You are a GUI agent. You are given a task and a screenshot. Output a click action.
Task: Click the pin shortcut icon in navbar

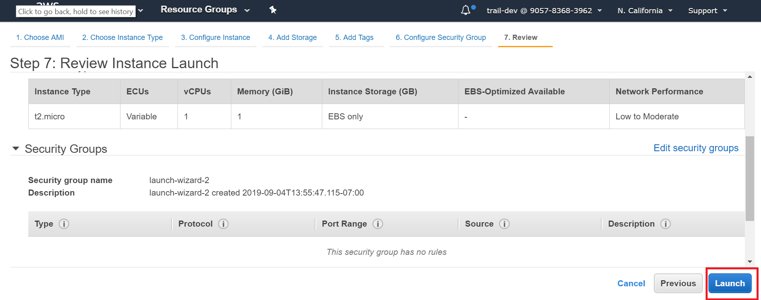(273, 10)
